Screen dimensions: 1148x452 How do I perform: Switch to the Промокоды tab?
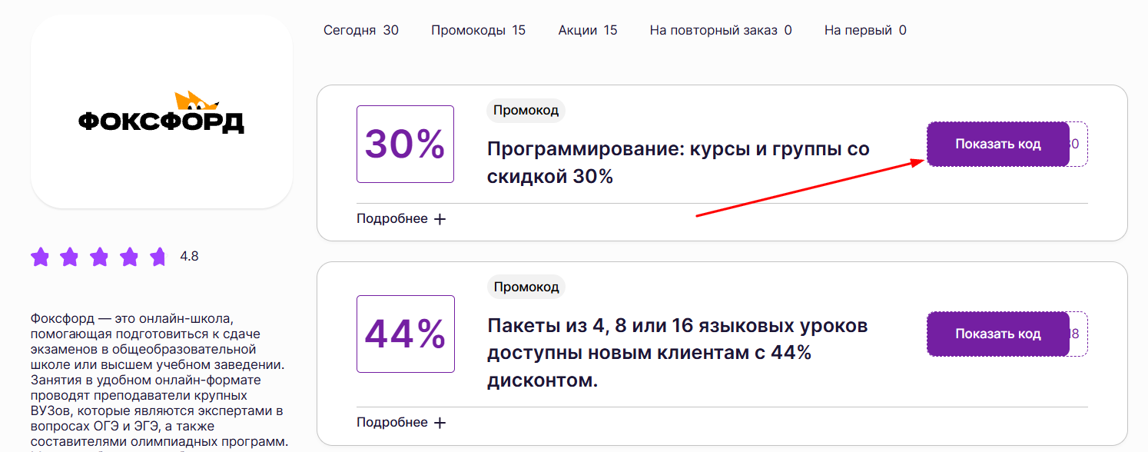point(477,30)
